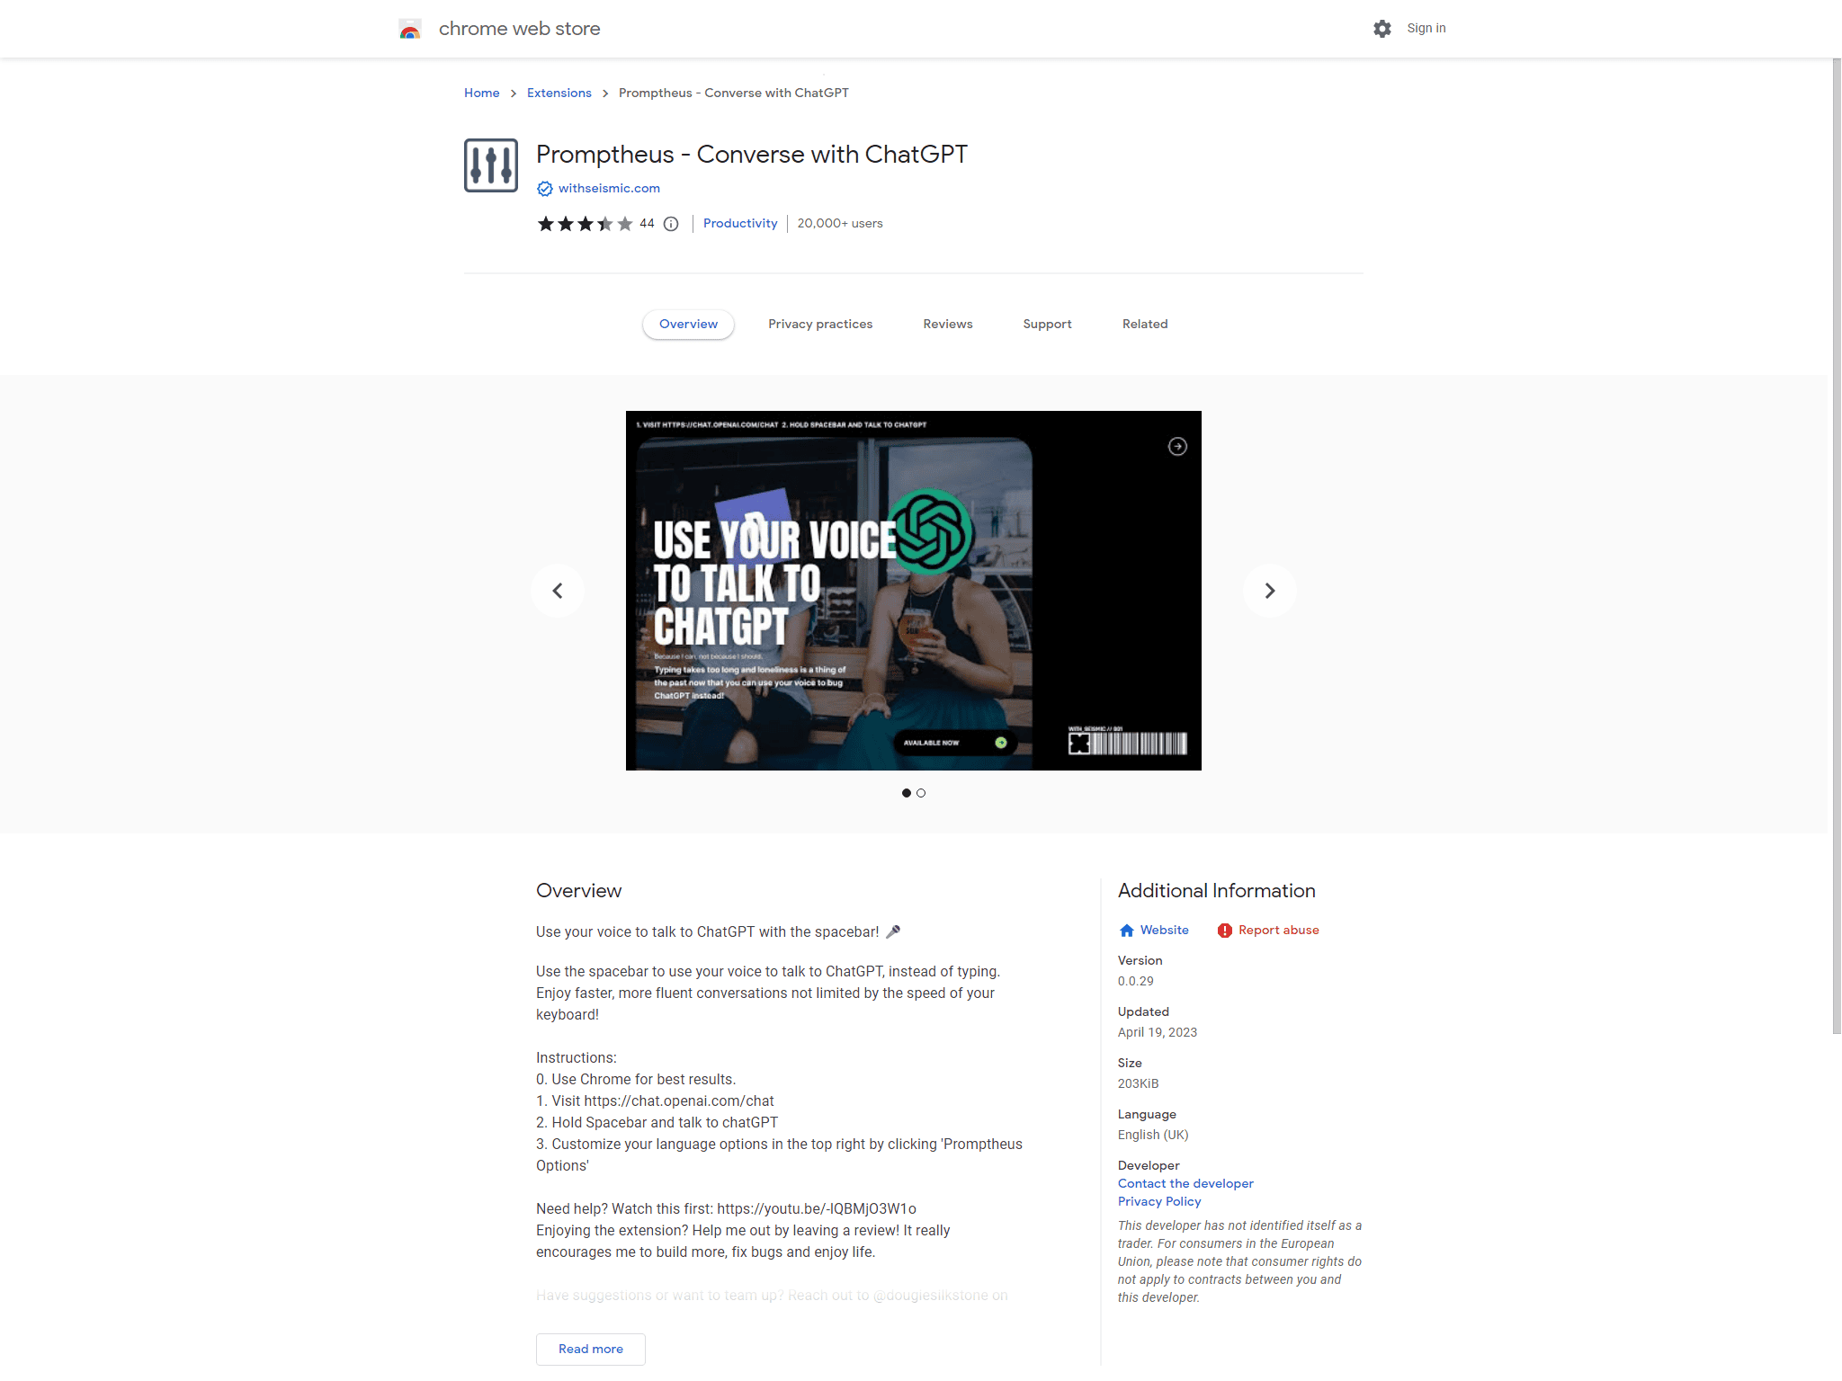This screenshot has height=1381, width=1842.
Task: Click the Promptheus extension slider icon
Action: pos(491,165)
